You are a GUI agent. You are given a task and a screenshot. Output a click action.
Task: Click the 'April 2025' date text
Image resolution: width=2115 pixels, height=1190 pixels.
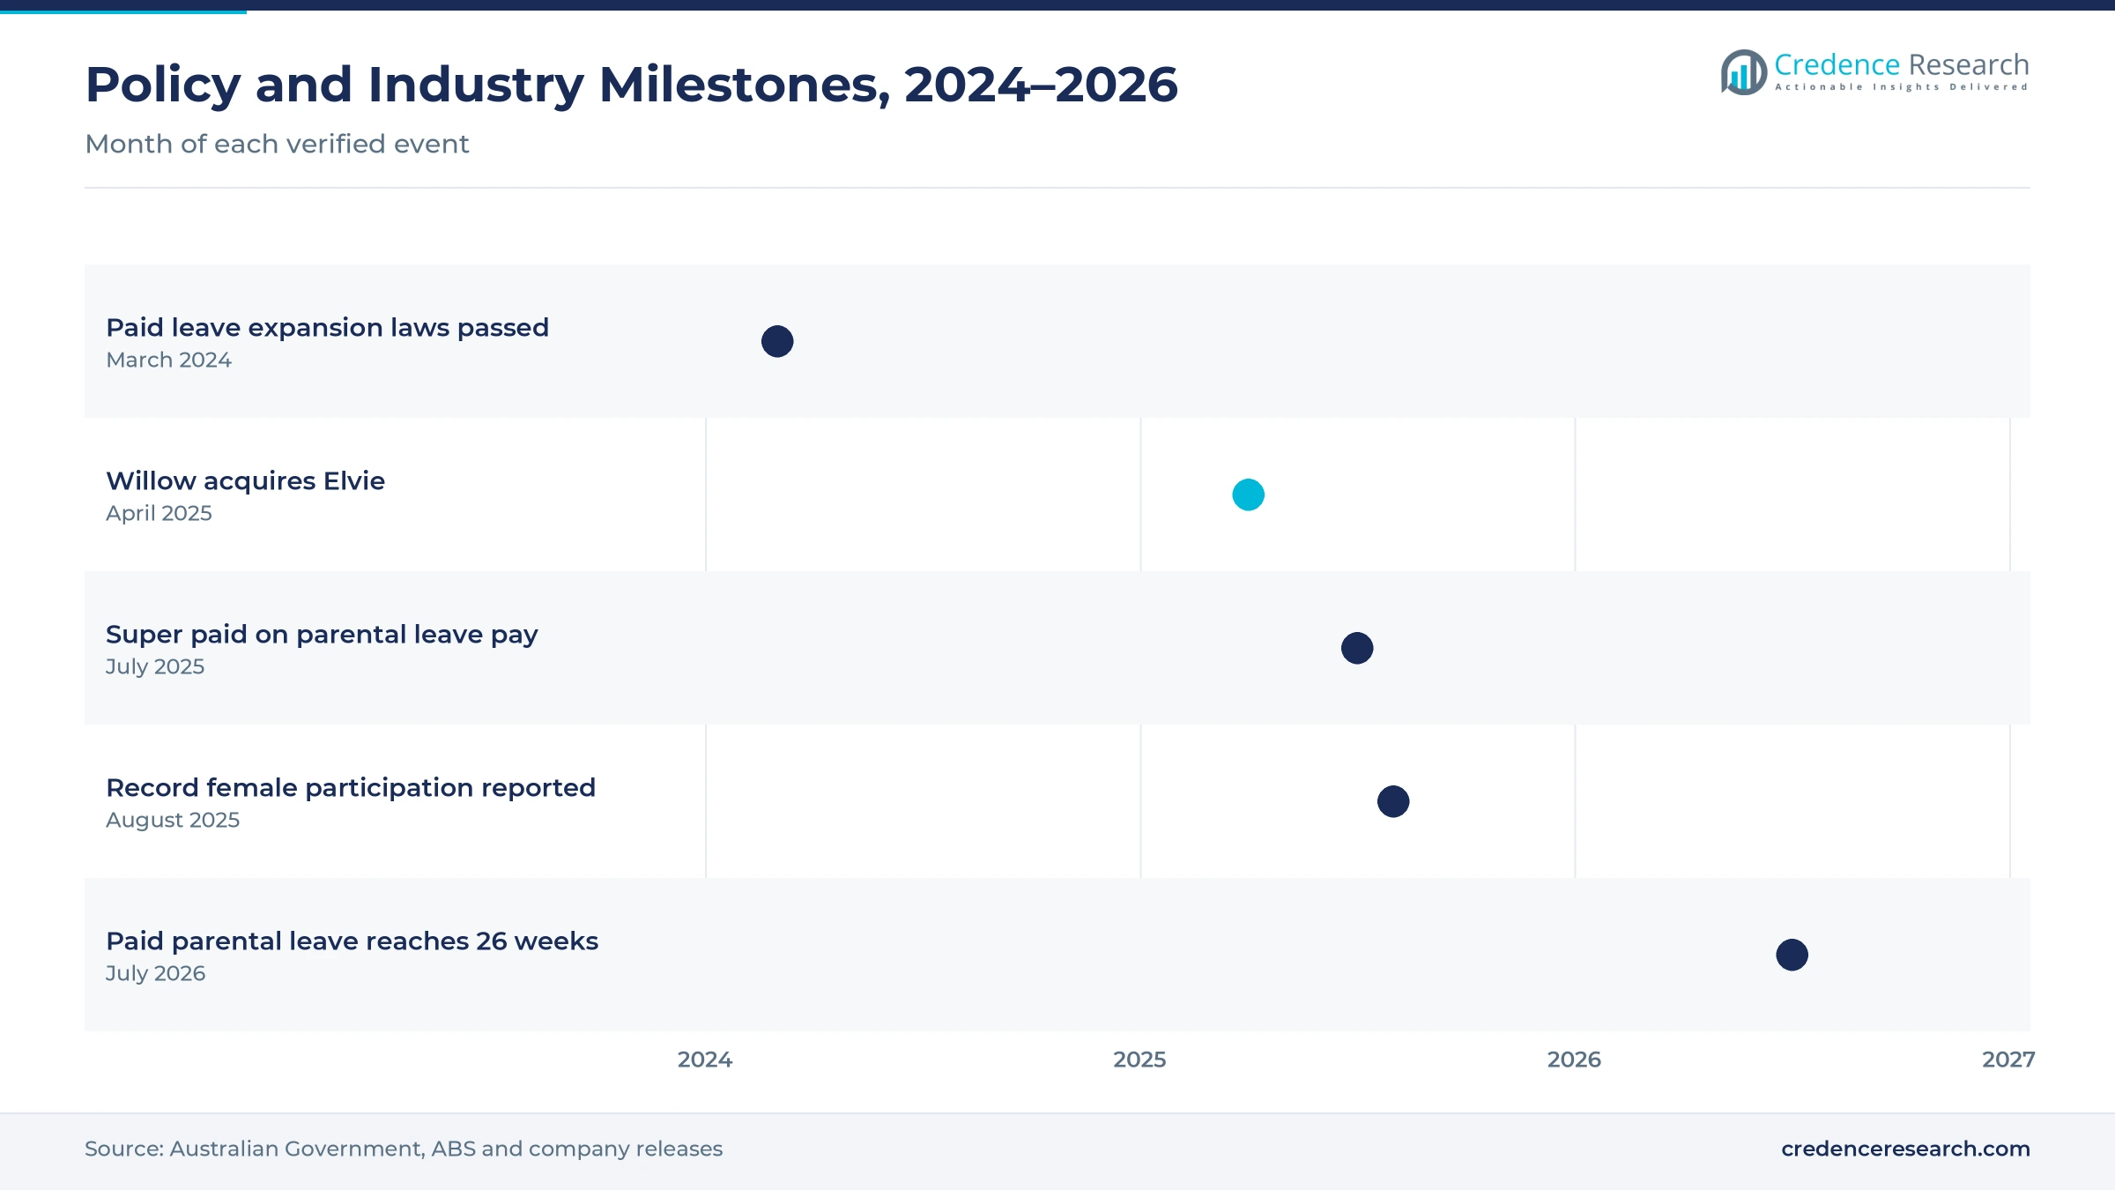(159, 513)
